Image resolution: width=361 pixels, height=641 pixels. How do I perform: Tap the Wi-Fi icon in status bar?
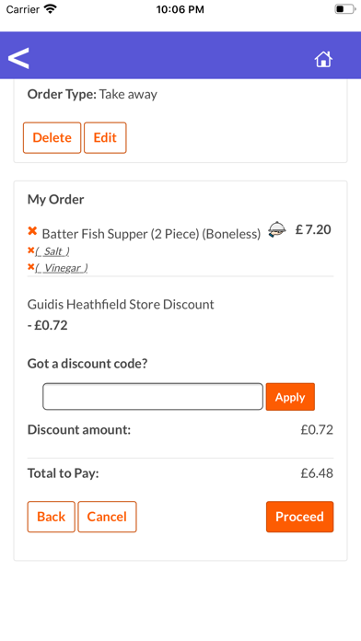click(51, 9)
